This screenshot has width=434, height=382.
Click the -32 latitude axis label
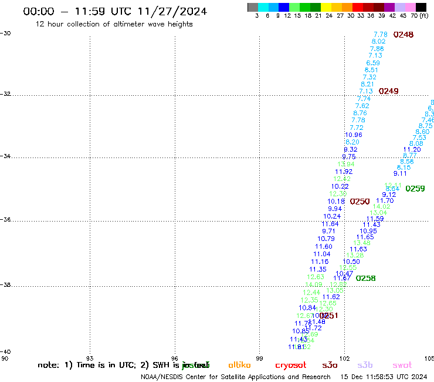5,94
